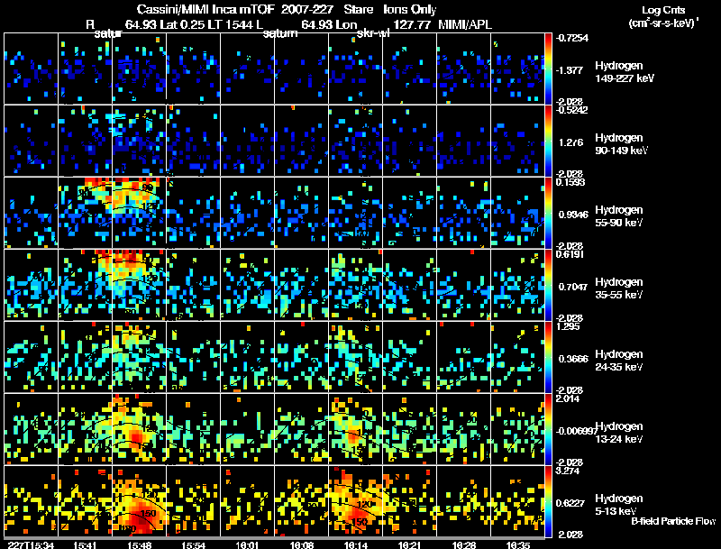Select the 'Hydrogen 149-227 keV' row label
The image size is (721, 549).
[x=625, y=72]
